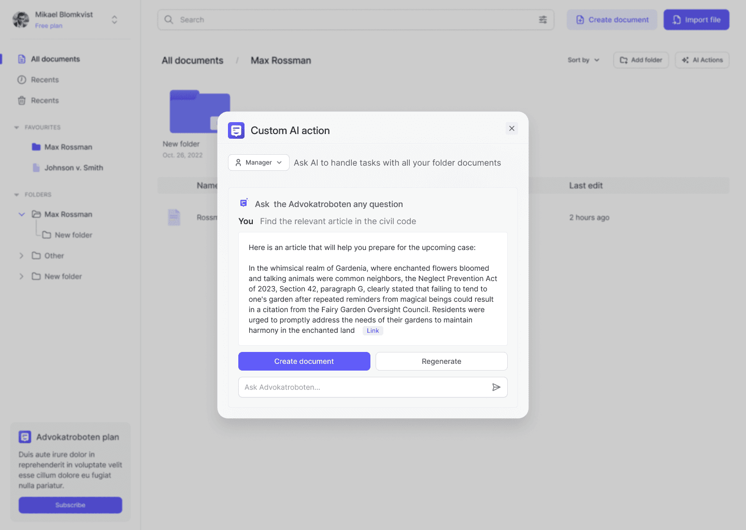This screenshot has height=530, width=746.
Task: Click the clock icon next to Recents
Action: 22,80
